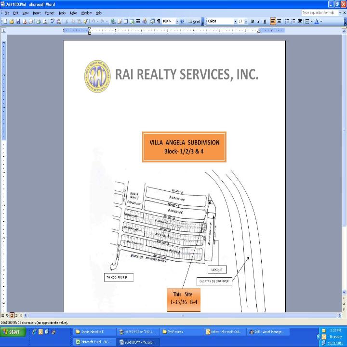Expand the Font Color dropdown arrow
Screen dimensions: 347x347
[321, 22]
